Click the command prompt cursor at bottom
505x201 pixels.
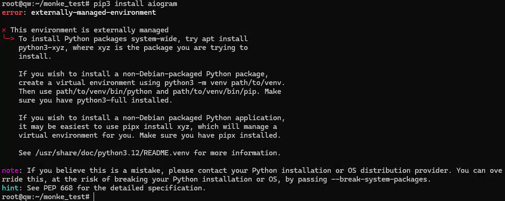pos(94,197)
